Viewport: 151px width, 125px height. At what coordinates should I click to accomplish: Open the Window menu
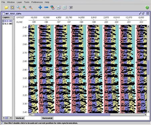(11, 2)
